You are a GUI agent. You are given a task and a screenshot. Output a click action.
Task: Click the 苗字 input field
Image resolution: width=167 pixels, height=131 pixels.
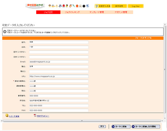(x=59, y=42)
